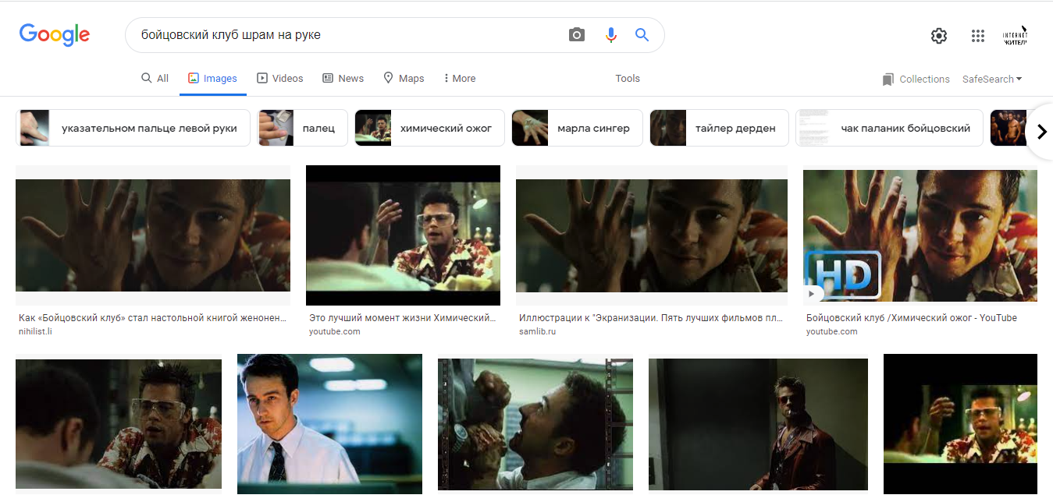Viewport: 1053px width, 502px height.
Task: Open samlib.ru image result thumbnail
Action: pyautogui.click(x=652, y=235)
